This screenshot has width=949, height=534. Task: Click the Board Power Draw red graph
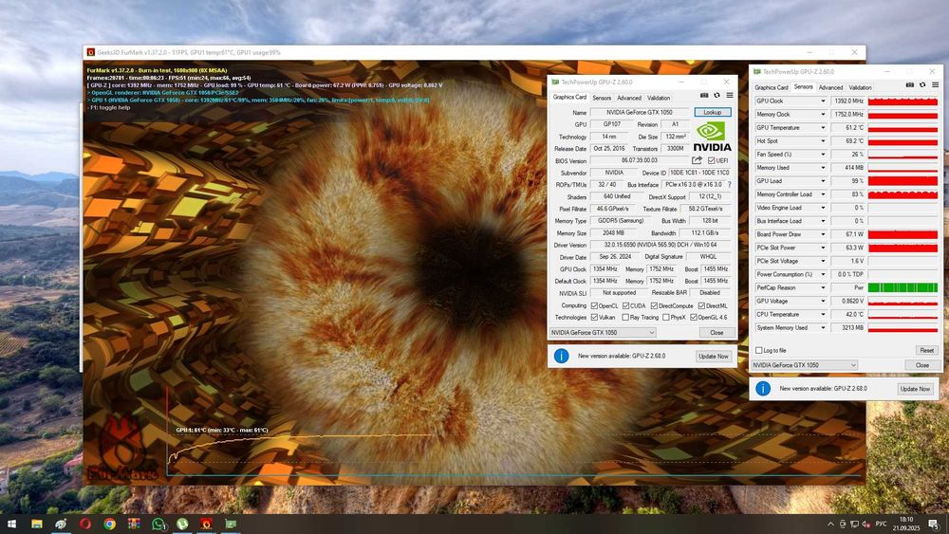click(902, 234)
